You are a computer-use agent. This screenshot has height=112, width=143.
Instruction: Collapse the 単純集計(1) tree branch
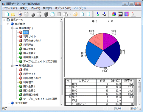12,28
